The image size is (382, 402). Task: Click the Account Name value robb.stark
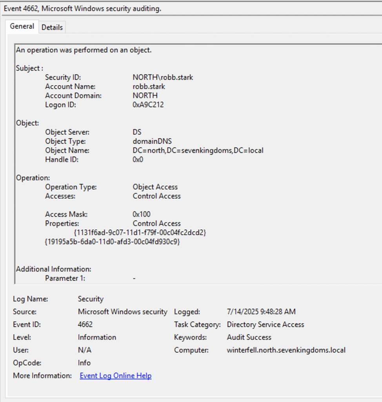[149, 87]
